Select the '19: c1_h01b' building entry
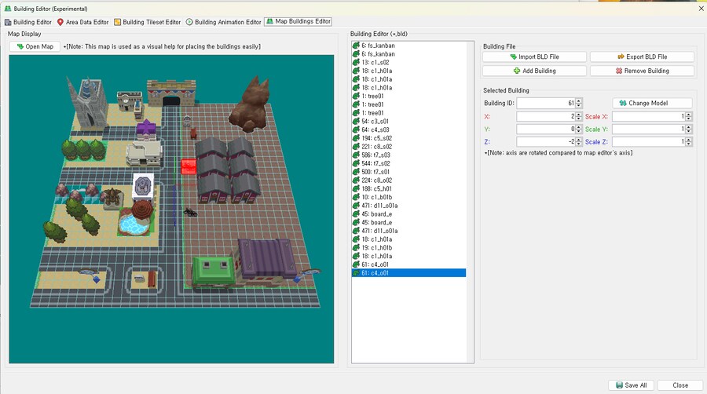707x394 pixels. tap(408, 248)
